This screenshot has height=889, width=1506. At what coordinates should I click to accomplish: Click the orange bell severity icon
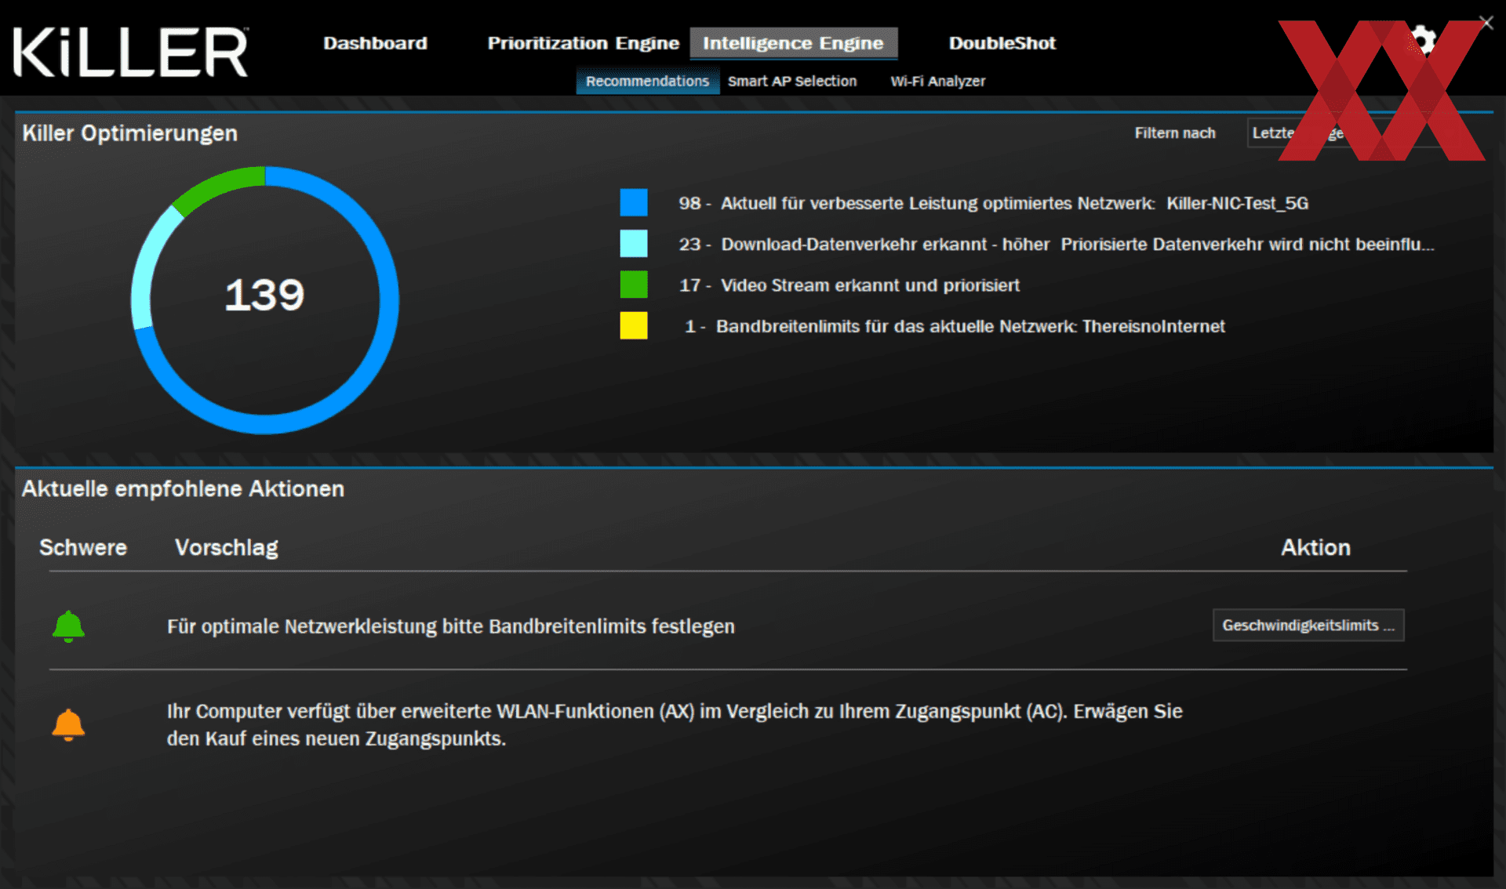click(68, 724)
